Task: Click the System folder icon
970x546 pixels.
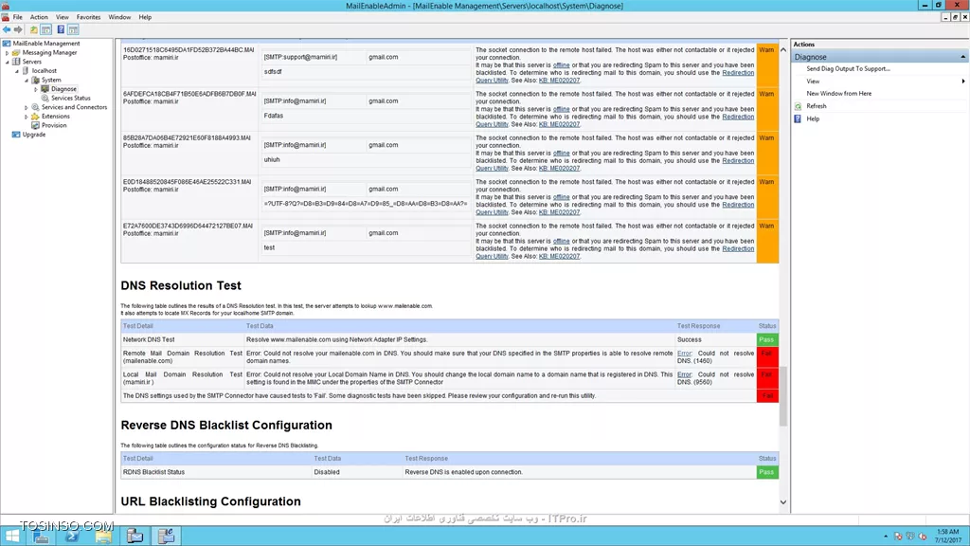Action: pos(35,80)
